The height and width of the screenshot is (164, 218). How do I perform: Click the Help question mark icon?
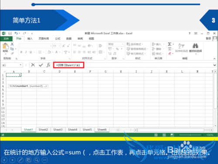pyautogui.click(x=190, y=33)
